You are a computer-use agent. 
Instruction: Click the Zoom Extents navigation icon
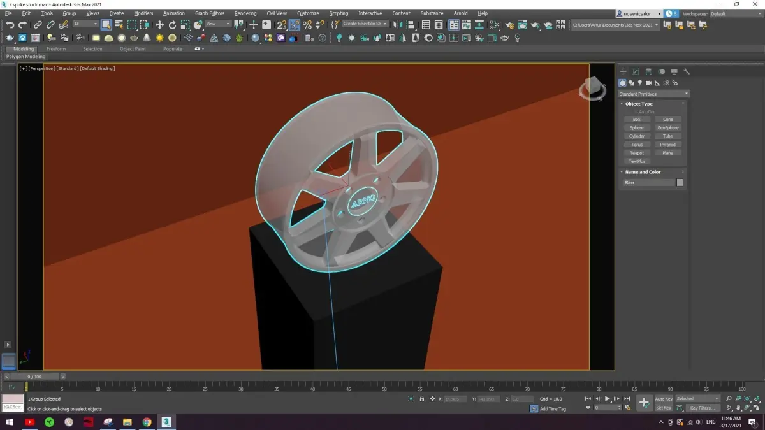click(748, 399)
